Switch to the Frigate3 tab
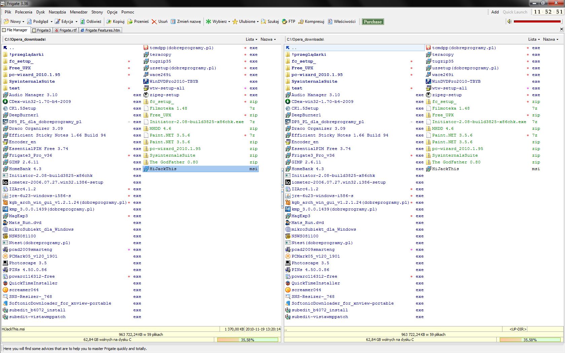 click(41, 30)
